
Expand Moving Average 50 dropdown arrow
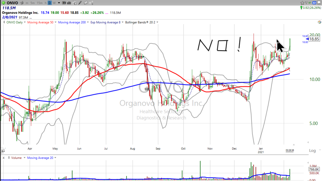(55, 22)
